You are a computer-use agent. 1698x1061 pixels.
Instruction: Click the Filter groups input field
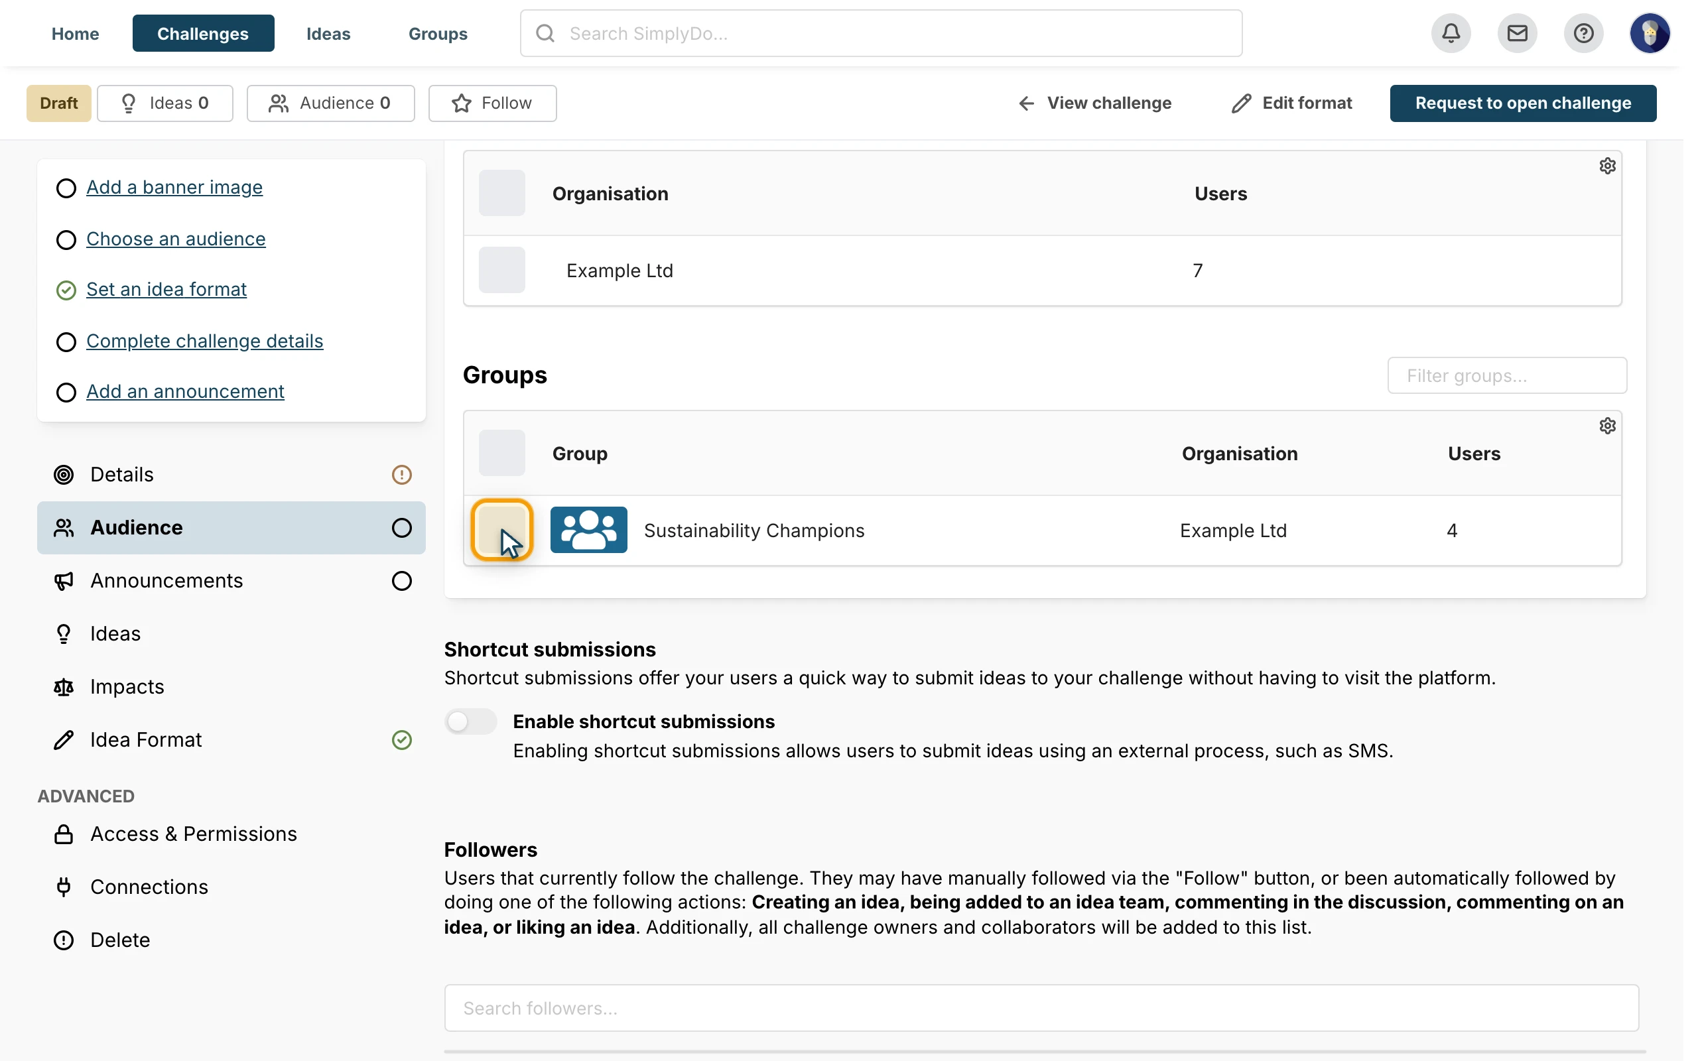[1507, 375]
